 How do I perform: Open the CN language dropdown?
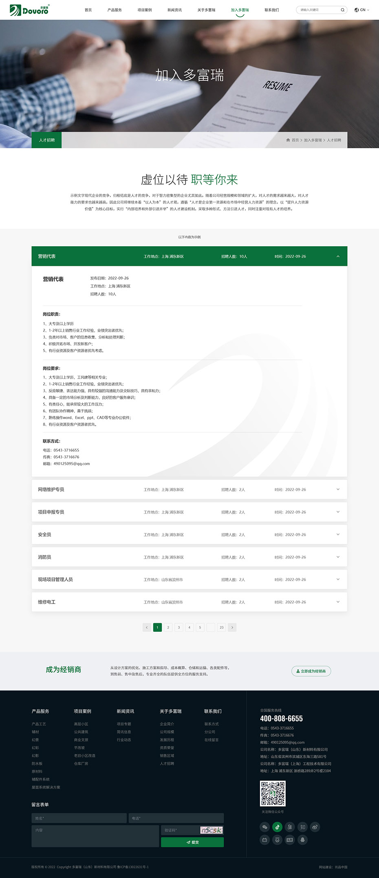tap(362, 10)
